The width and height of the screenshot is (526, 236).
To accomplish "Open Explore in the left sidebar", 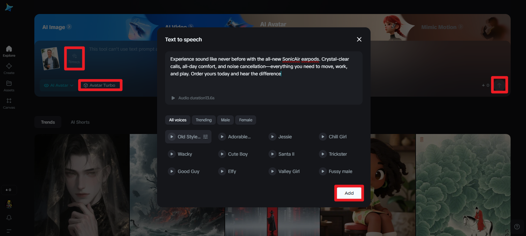I will click(9, 51).
